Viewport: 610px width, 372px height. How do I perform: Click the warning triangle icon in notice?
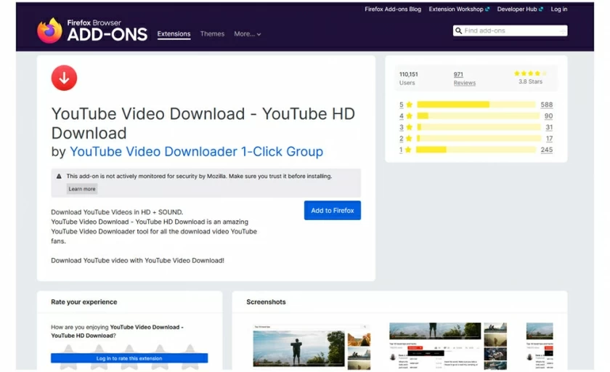click(x=59, y=177)
